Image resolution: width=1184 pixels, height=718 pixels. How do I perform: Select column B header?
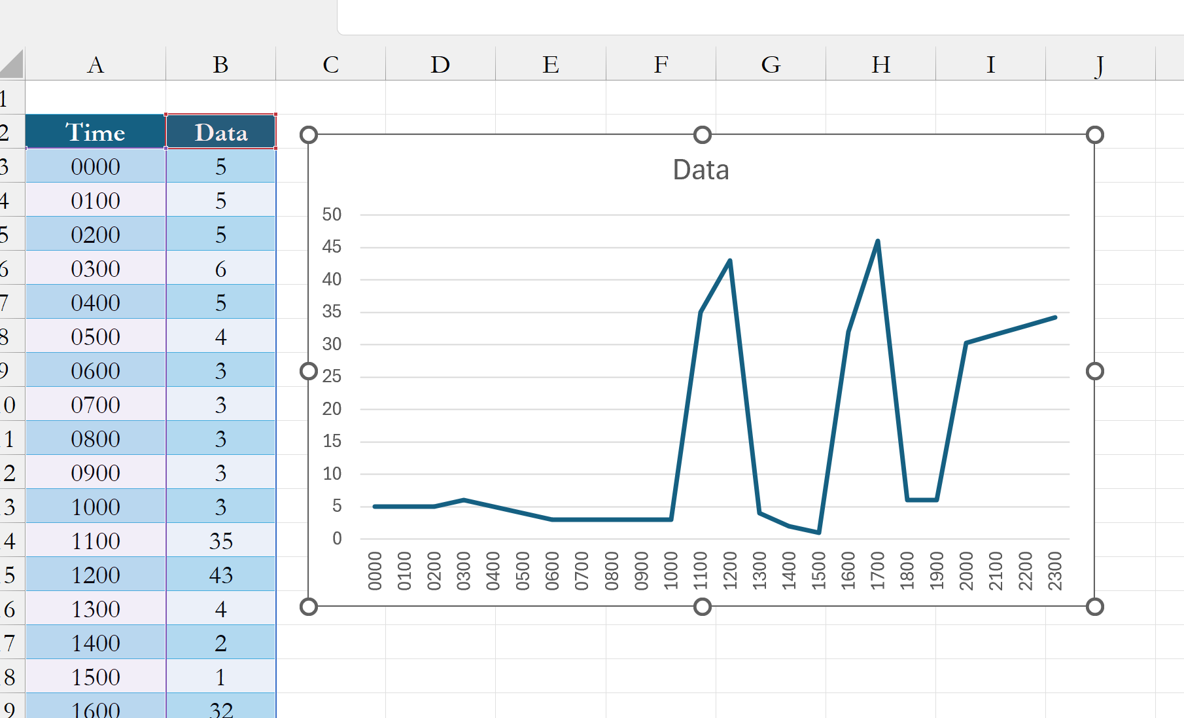point(221,64)
